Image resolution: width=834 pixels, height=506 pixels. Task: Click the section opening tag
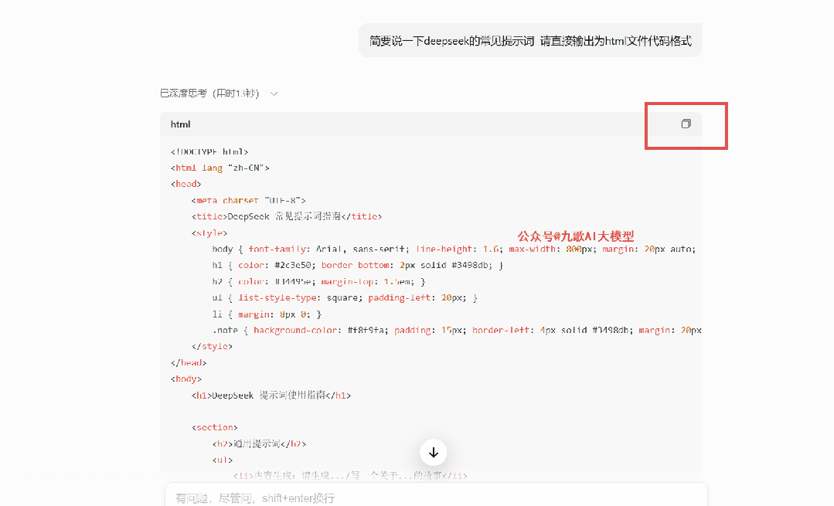pos(215,426)
